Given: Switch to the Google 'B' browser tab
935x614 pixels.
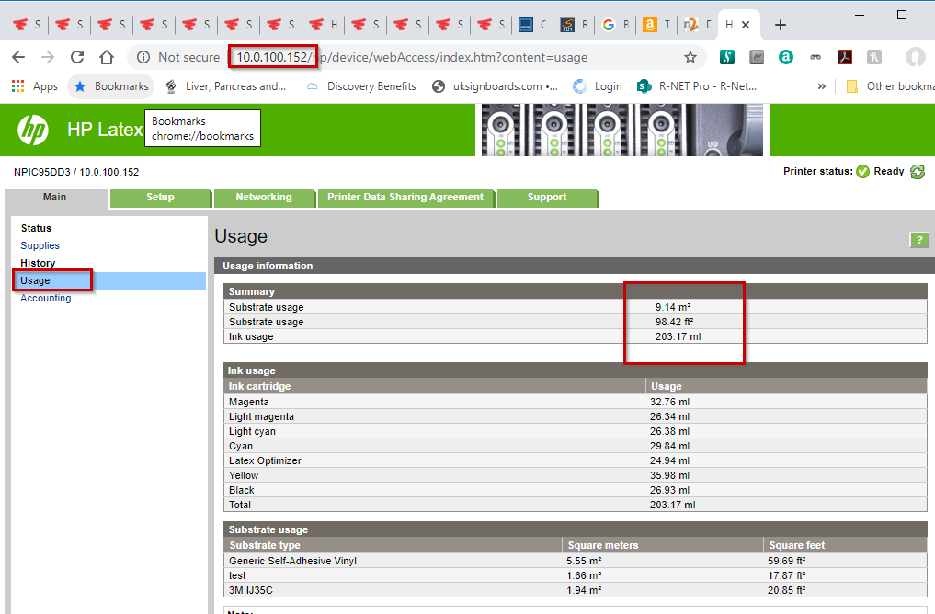Looking at the screenshot, I should [x=615, y=25].
